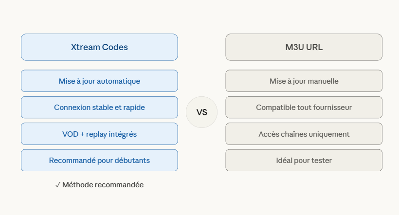Select the M3U URL header box
The width and height of the screenshot is (399, 215).
(x=304, y=47)
